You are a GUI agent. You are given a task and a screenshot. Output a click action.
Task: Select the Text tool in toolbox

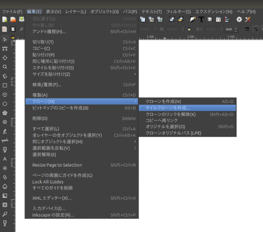5,159
